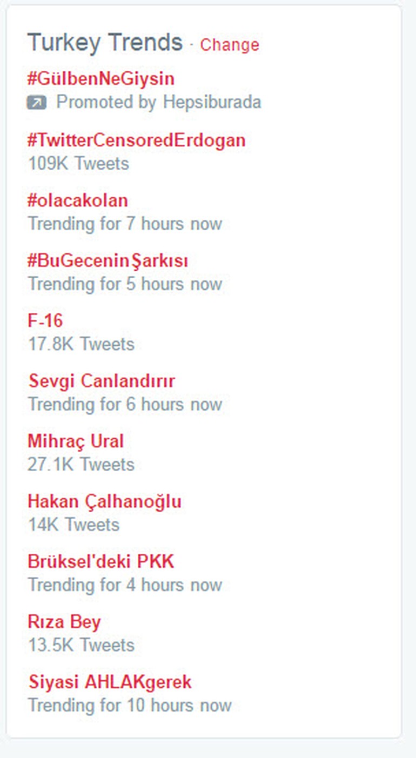The height and width of the screenshot is (758, 416).
Task: Open the Hakan Çalhanoğlu trend
Action: [x=104, y=501]
